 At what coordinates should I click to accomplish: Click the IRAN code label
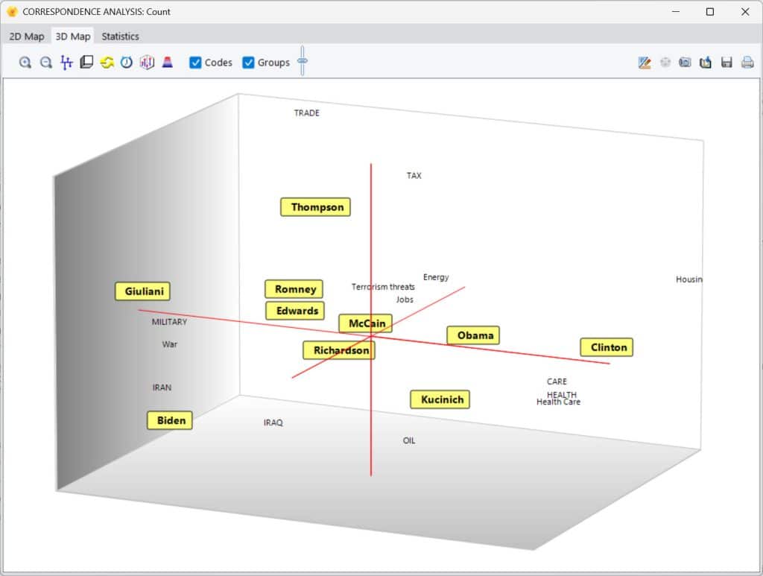click(162, 387)
